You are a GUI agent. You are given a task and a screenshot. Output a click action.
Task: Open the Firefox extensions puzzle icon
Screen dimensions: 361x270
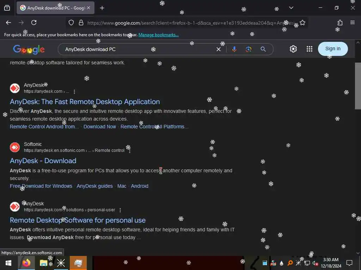(340, 22)
